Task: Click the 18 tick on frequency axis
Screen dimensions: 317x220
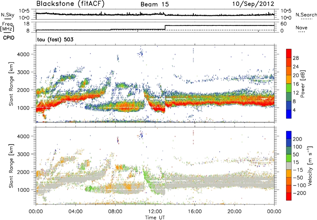Action: [x=26, y=24]
